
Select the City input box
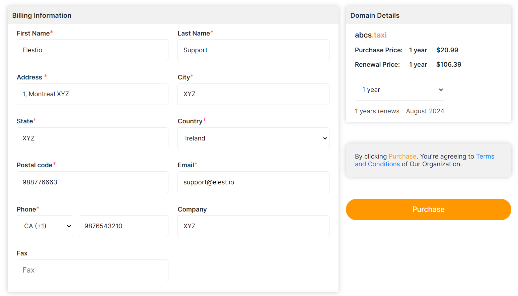[x=253, y=94]
